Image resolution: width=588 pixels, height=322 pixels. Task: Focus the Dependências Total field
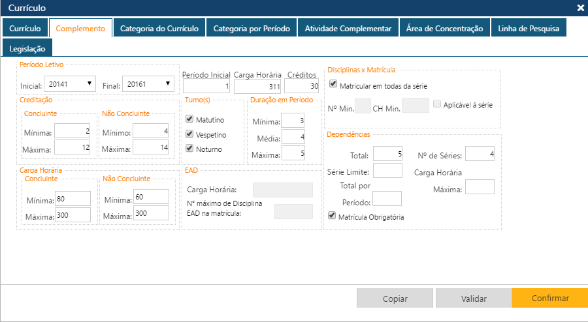387,154
